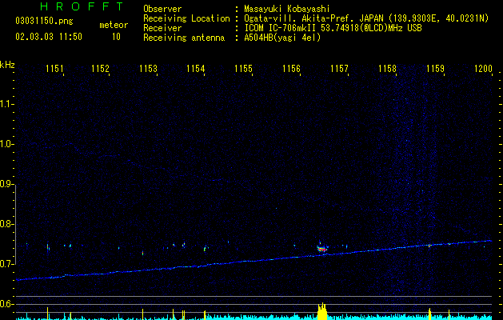Image resolution: width=503 pixels, height=320 pixels.
Task: Click the meteor count value 10
Action: pos(116,37)
